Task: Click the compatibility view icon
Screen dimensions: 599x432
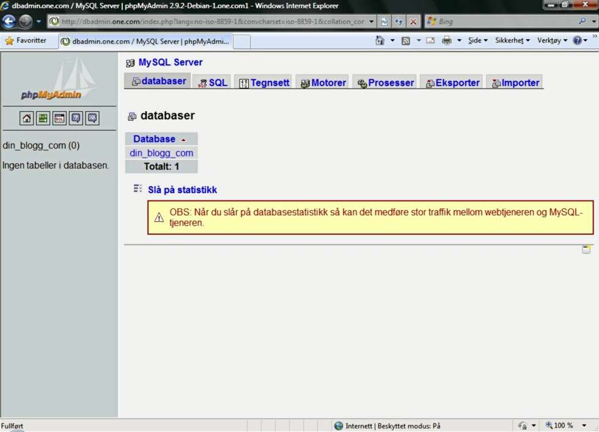Action: pyautogui.click(x=384, y=21)
